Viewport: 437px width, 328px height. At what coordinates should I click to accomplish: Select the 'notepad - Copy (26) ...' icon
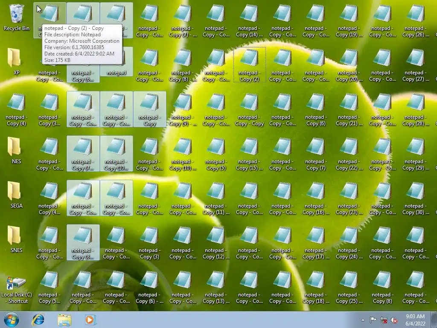pyautogui.click(x=416, y=20)
